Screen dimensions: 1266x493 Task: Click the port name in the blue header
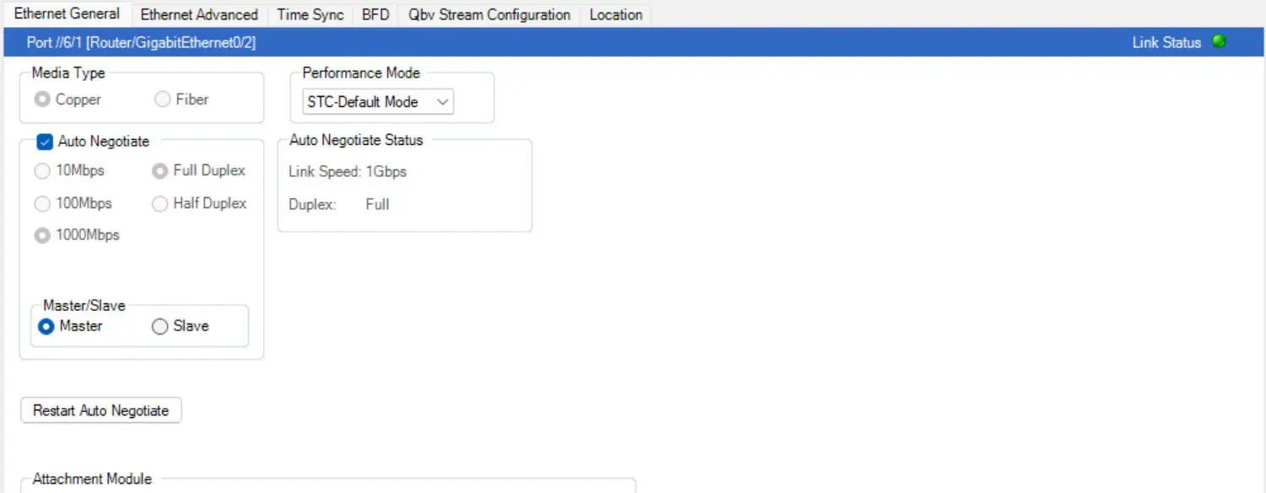(x=141, y=42)
